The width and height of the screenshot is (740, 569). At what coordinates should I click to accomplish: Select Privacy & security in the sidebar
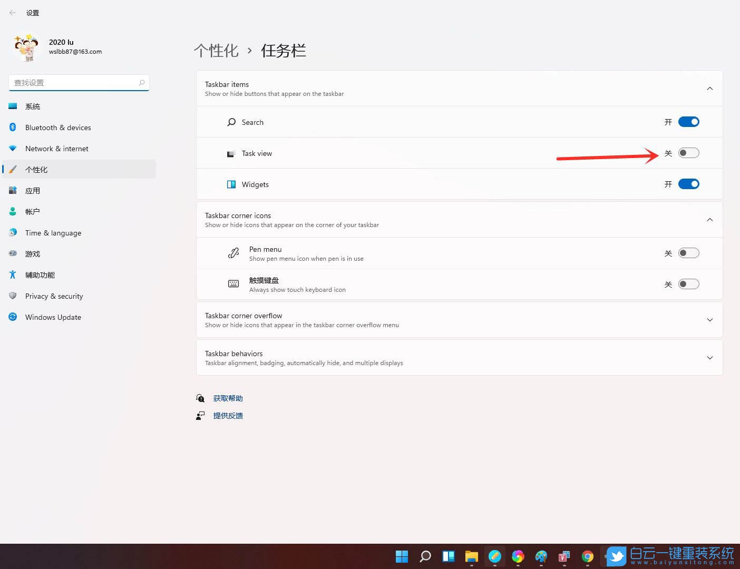54,296
